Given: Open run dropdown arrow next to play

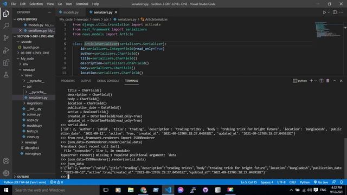Looking at the screenshot, I should [329, 12].
